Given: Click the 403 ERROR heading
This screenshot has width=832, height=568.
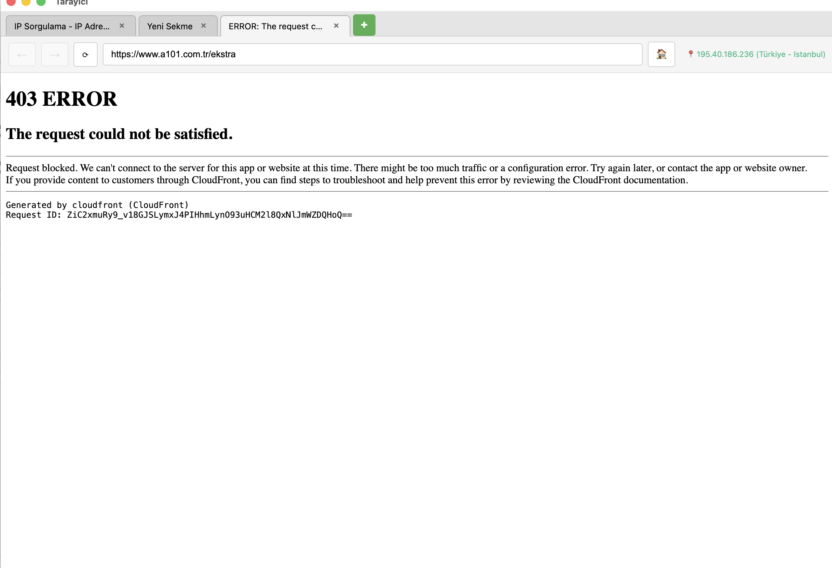Looking at the screenshot, I should point(61,99).
